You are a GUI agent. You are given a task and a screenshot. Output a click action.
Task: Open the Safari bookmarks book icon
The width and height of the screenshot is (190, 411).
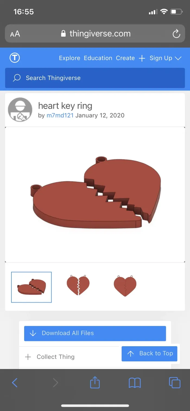click(135, 383)
